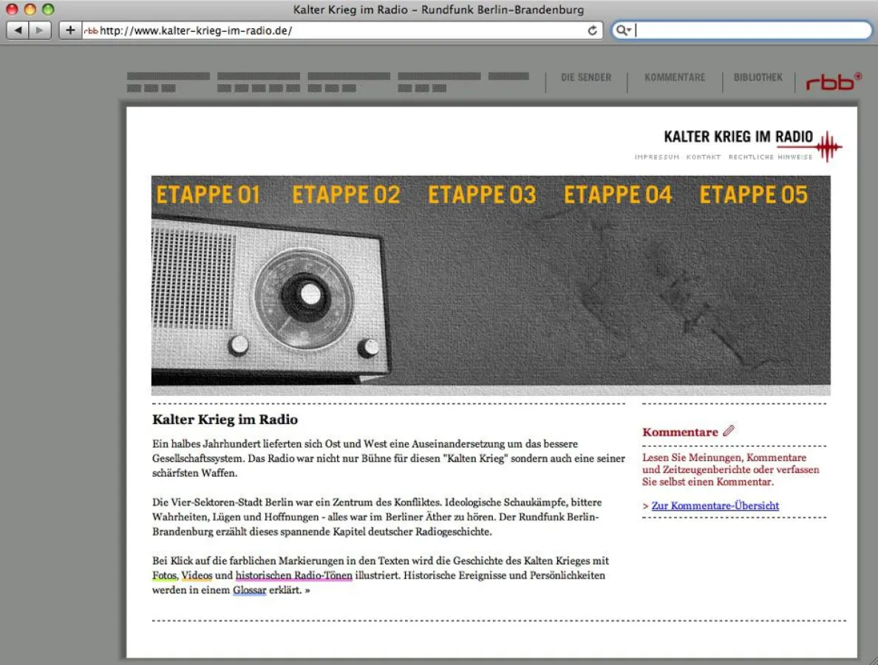Click the browser forward arrow
The width and height of the screenshot is (878, 665).
(38, 30)
